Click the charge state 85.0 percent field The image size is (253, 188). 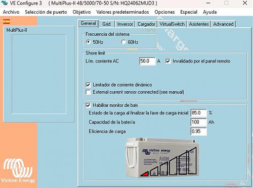tap(199, 113)
